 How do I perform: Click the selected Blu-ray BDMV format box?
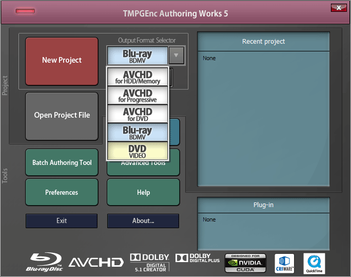[138, 56]
